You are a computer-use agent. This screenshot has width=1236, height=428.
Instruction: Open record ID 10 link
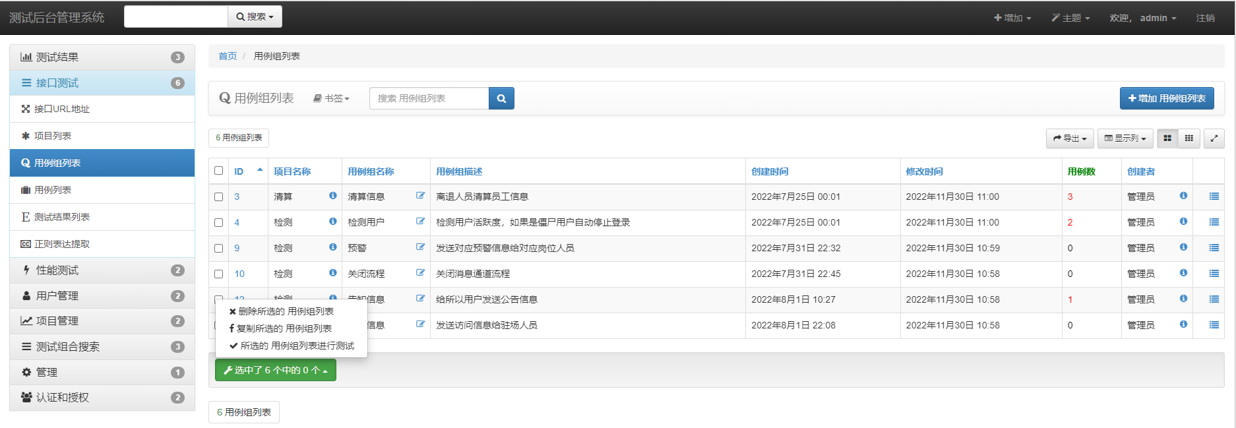[x=239, y=274]
